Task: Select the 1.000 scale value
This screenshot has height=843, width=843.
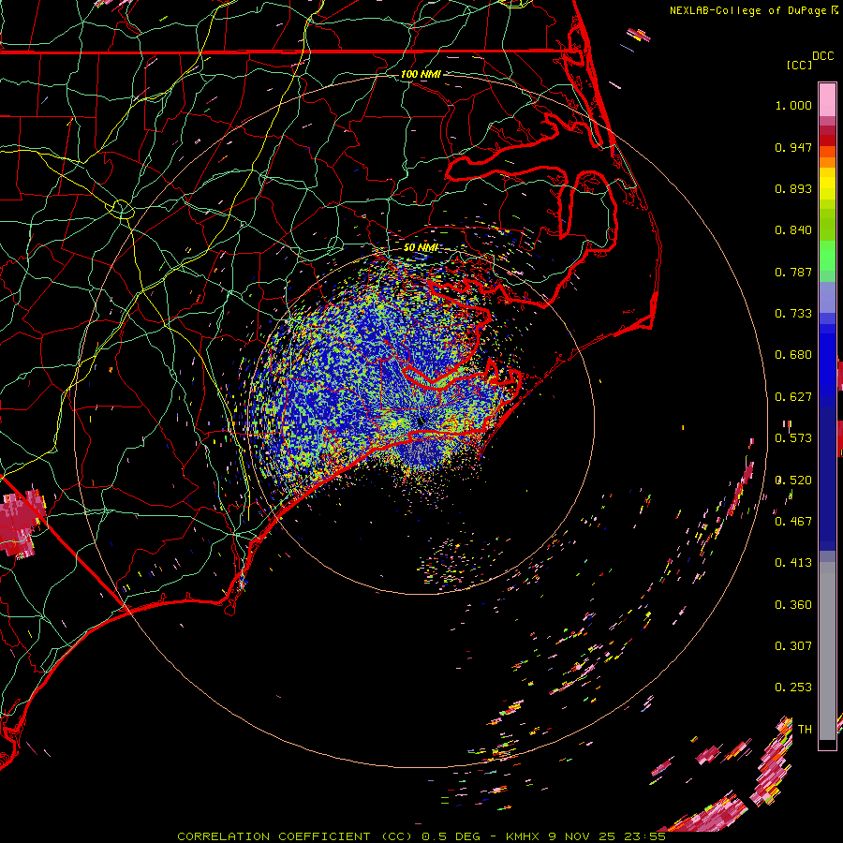Action: (x=793, y=105)
